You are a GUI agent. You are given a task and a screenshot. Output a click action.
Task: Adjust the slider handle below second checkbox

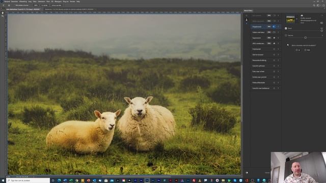click(x=306, y=38)
